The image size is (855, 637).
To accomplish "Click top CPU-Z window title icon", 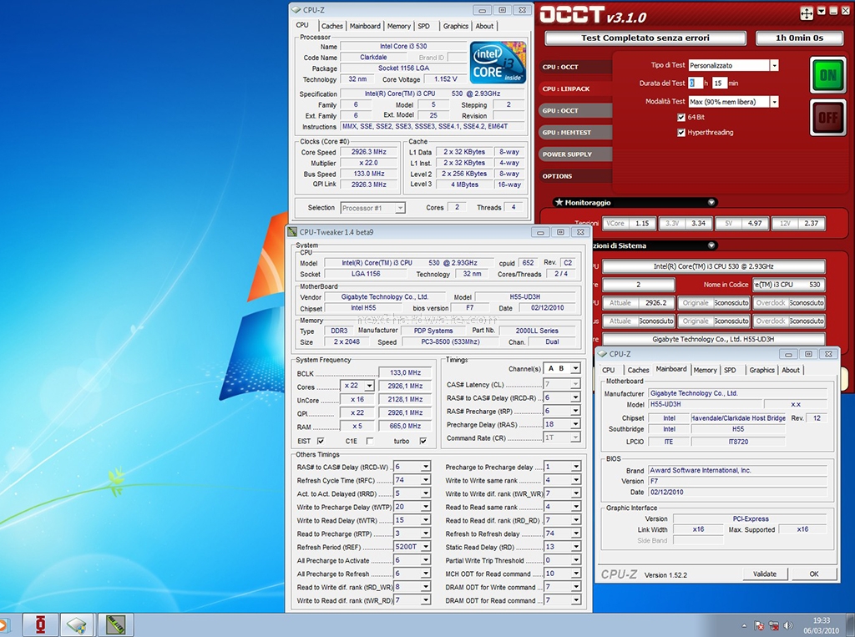I will pyautogui.click(x=296, y=10).
